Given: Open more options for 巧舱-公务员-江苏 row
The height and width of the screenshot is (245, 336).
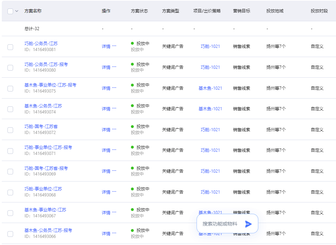Looking at the screenshot, I should click(x=114, y=46).
